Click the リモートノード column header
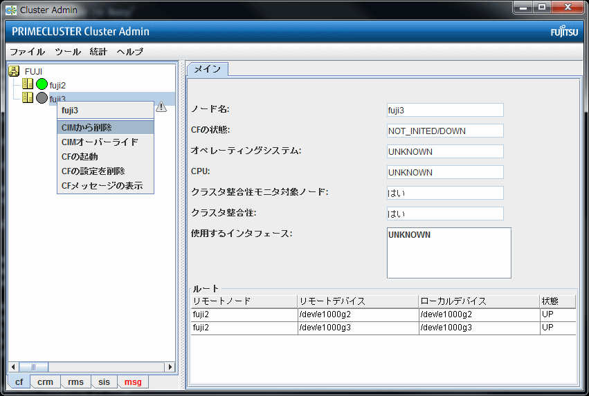589x396 pixels. (244, 301)
